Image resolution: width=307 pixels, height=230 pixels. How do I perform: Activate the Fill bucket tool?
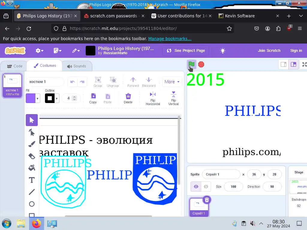point(32,168)
